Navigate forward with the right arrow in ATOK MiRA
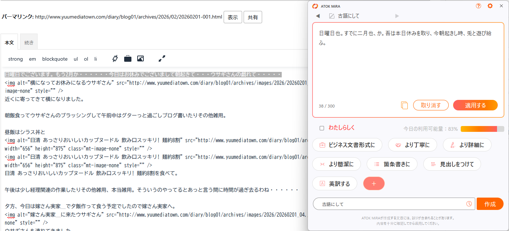509x231 pixels. [397, 16]
